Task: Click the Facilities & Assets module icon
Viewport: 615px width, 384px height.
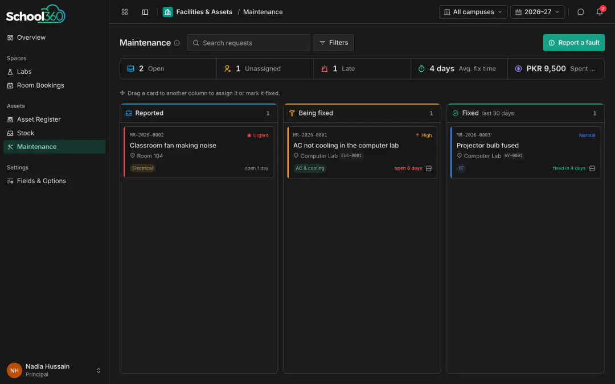Action: (x=168, y=12)
